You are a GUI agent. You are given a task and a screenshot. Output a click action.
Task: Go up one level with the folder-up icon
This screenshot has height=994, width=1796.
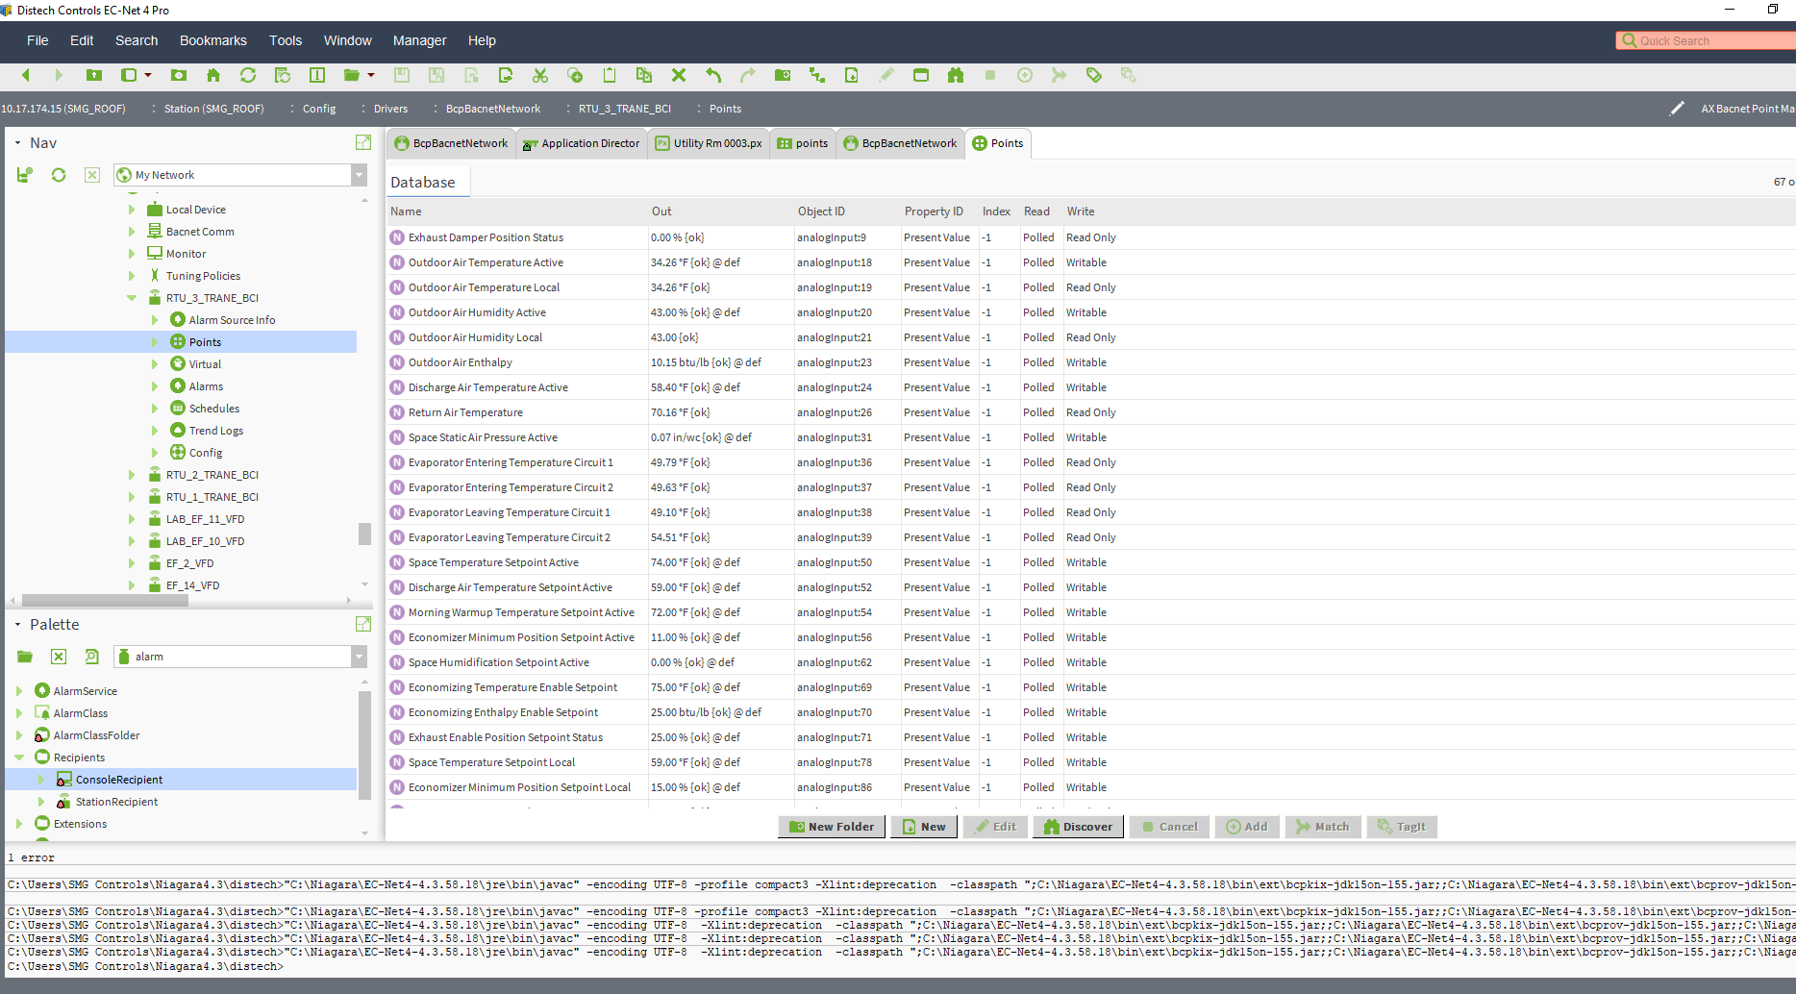(94, 75)
